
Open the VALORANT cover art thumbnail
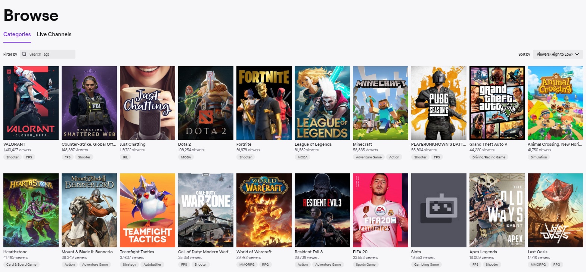[x=31, y=103]
